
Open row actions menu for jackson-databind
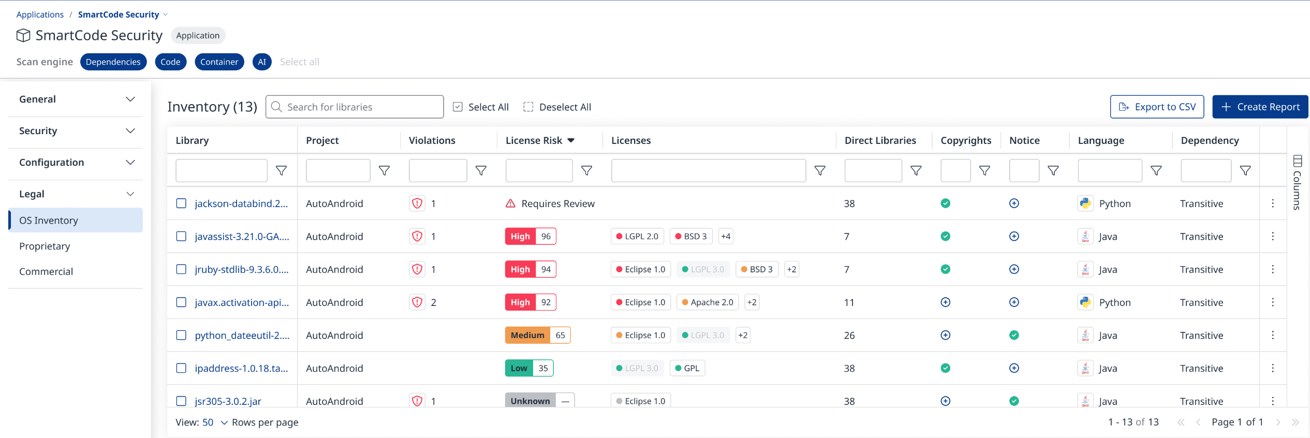pos(1273,203)
